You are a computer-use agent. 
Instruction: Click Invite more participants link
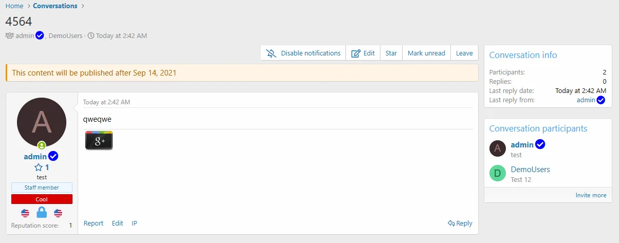coord(591,195)
